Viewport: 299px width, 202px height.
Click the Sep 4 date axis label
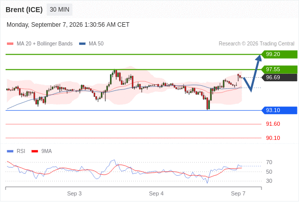click(x=156, y=193)
